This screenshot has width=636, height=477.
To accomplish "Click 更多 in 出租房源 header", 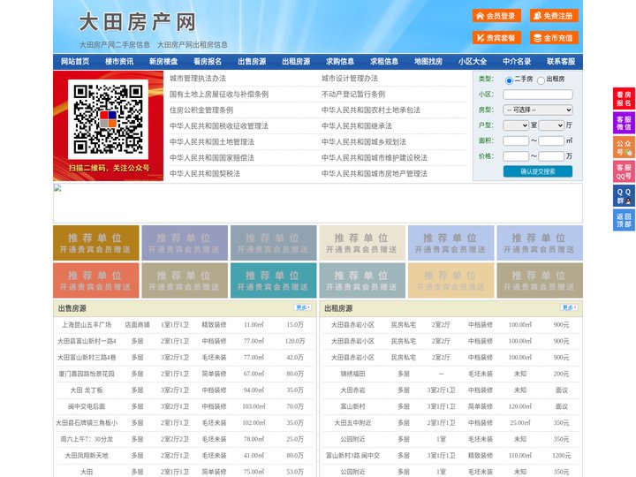I will point(570,308).
